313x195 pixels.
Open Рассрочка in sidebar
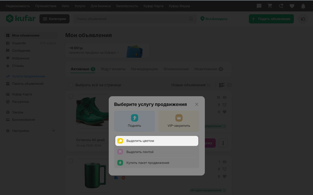[31, 102]
